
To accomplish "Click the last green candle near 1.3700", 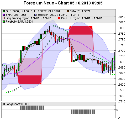I will pyautogui.click(x=114, y=58).
